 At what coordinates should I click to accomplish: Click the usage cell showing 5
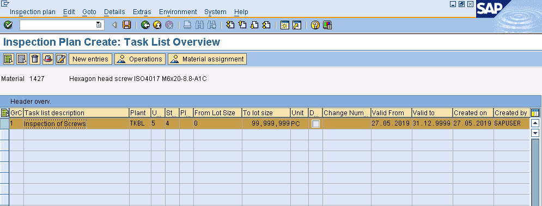pos(158,123)
